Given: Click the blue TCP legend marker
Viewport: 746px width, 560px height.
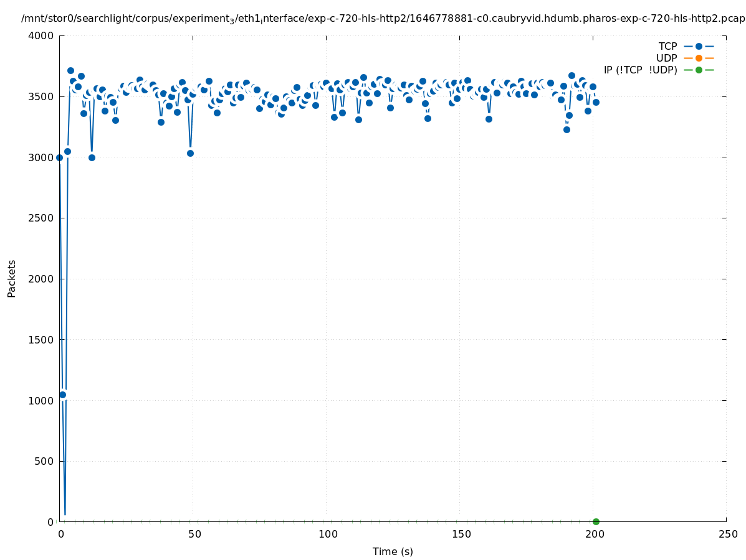Looking at the screenshot, I should click(x=699, y=46).
